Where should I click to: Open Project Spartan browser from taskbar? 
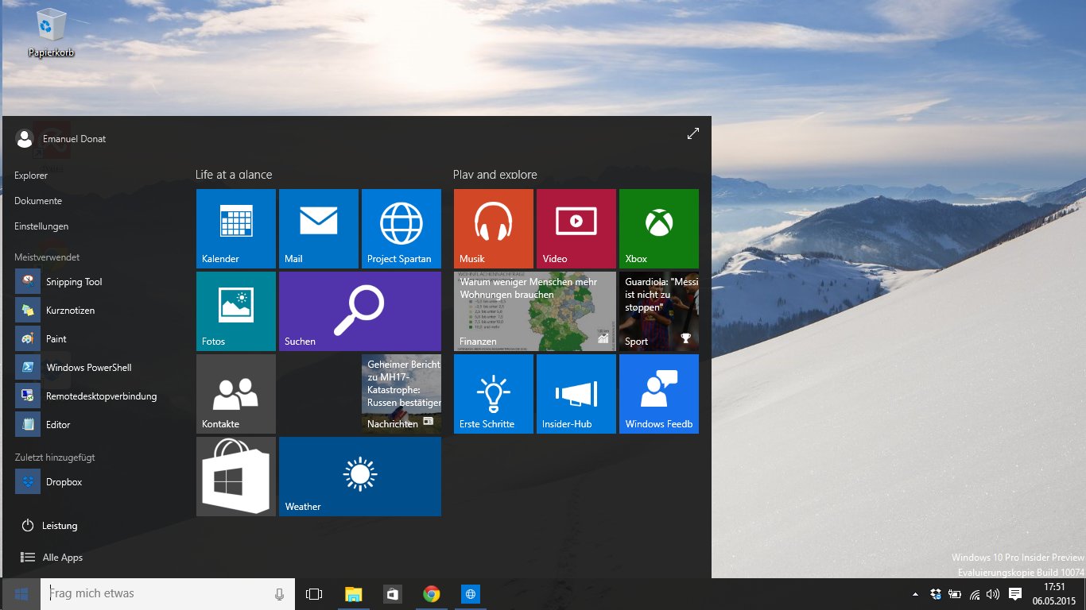pos(471,594)
